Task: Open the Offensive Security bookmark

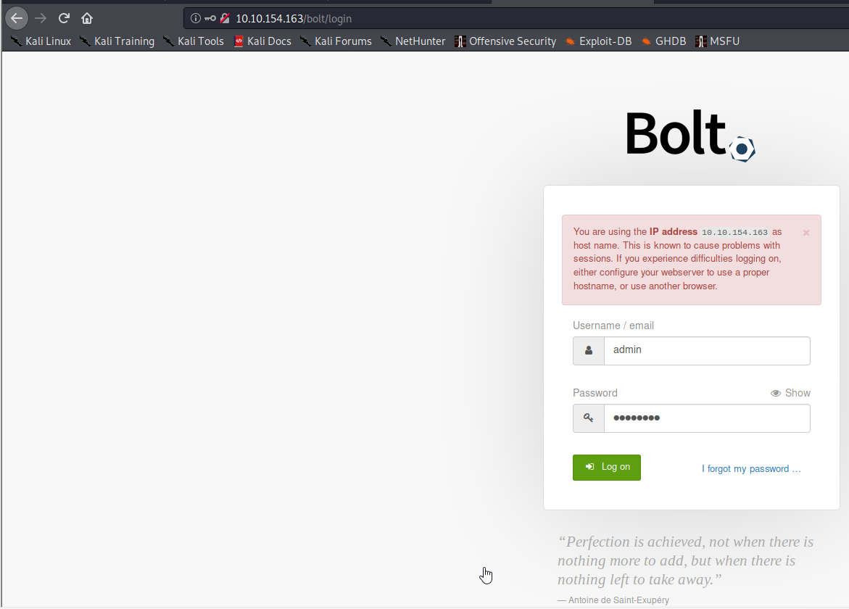Action: 513,41
